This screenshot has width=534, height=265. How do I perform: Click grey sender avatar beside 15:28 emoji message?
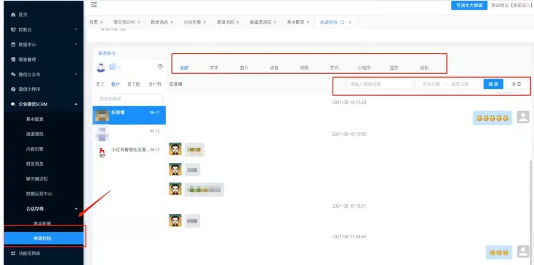click(523, 117)
